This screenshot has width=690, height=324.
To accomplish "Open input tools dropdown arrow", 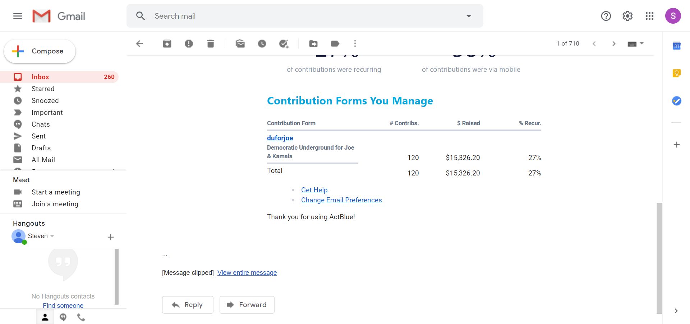I will 642,43.
